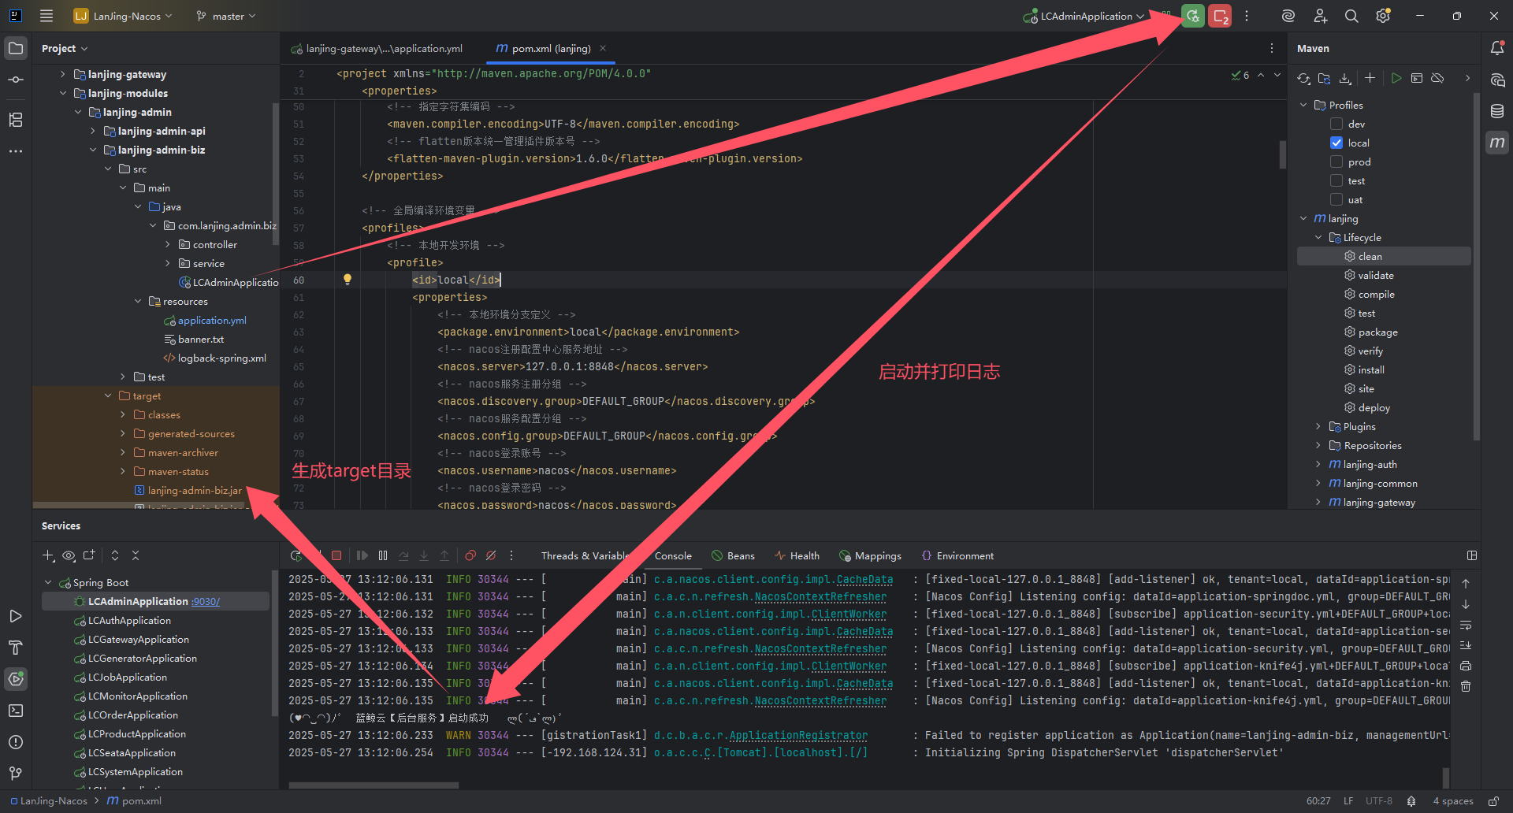Add a Maven project with the plus icon

(1370, 78)
